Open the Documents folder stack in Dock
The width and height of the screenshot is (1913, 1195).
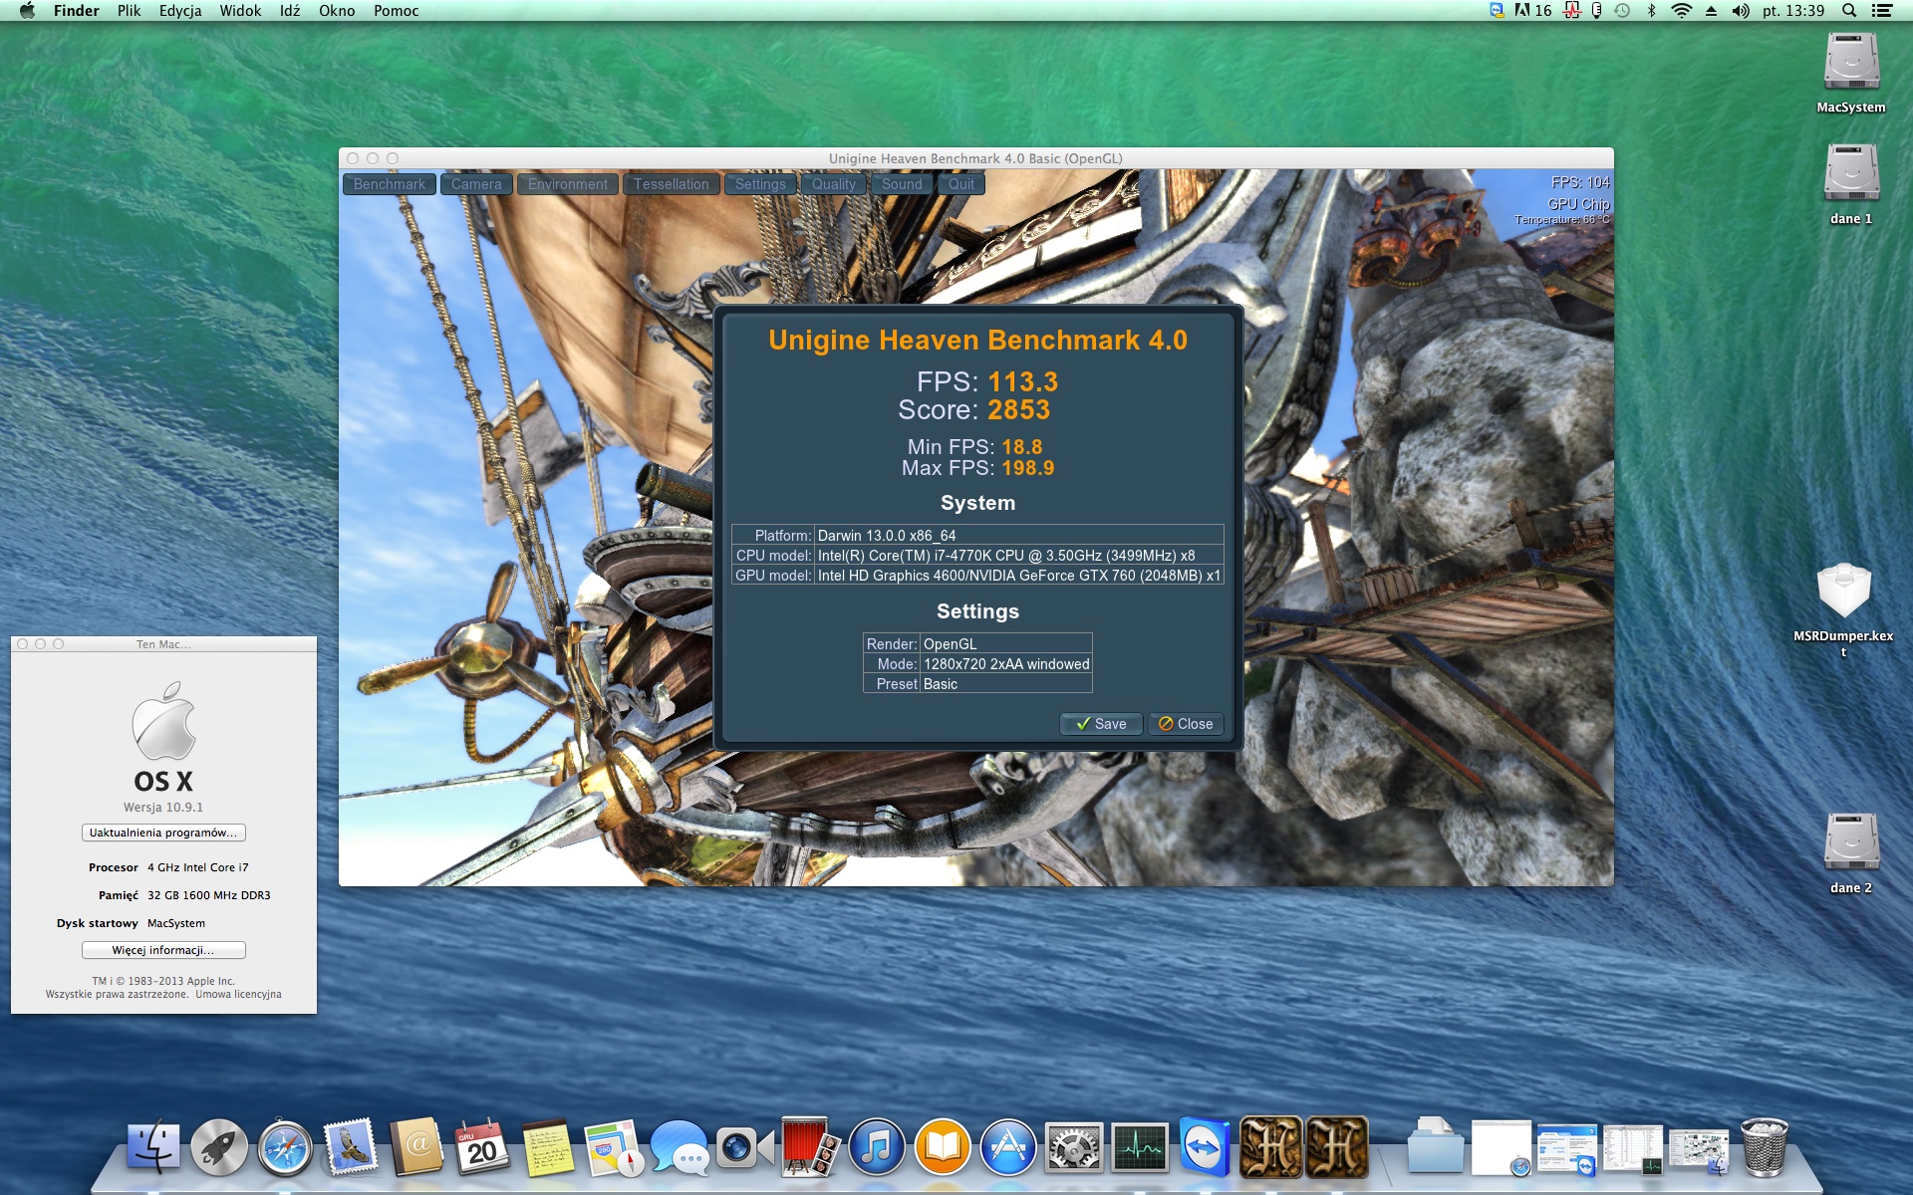[x=1436, y=1147]
